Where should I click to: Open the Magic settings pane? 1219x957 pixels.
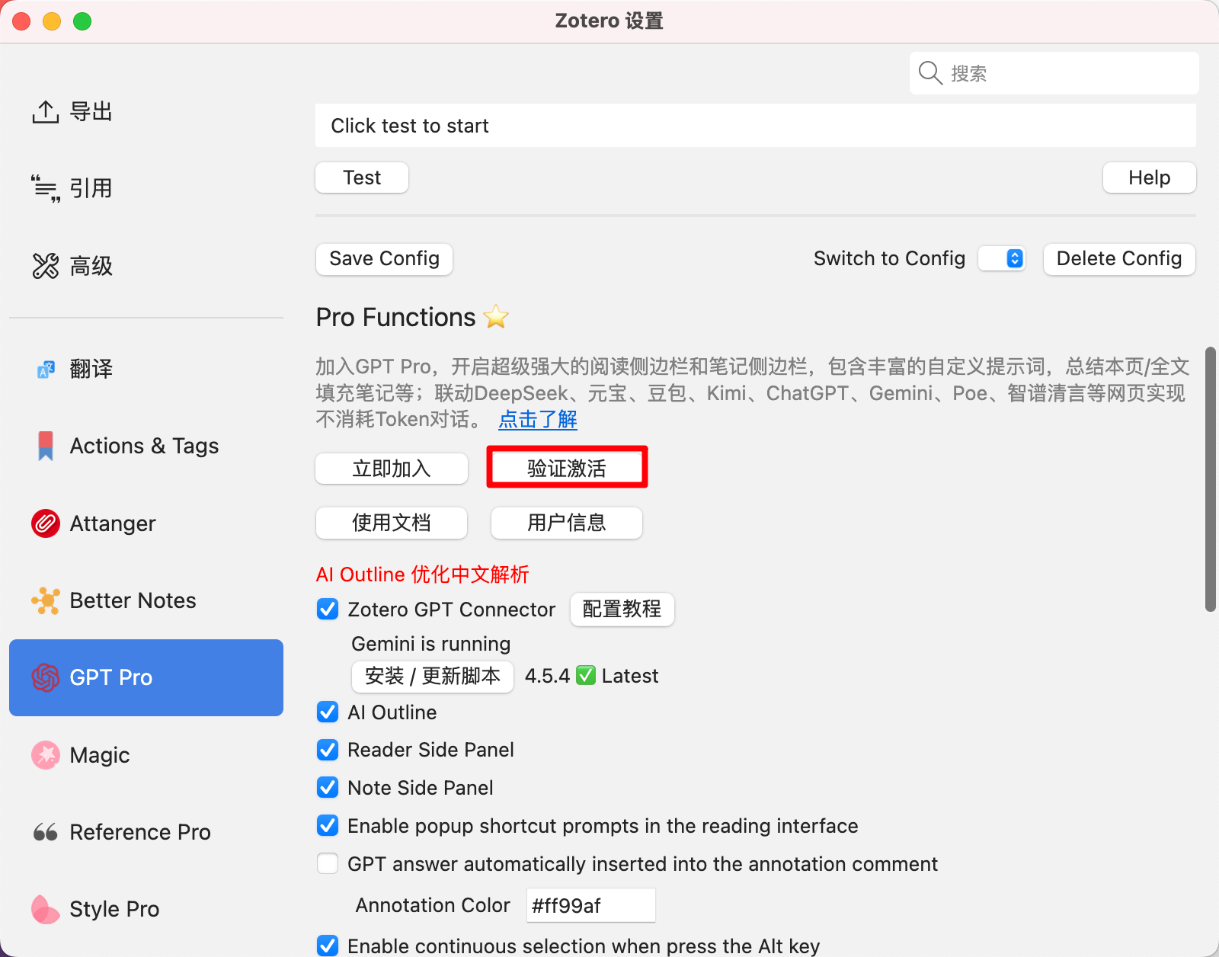[x=146, y=755]
